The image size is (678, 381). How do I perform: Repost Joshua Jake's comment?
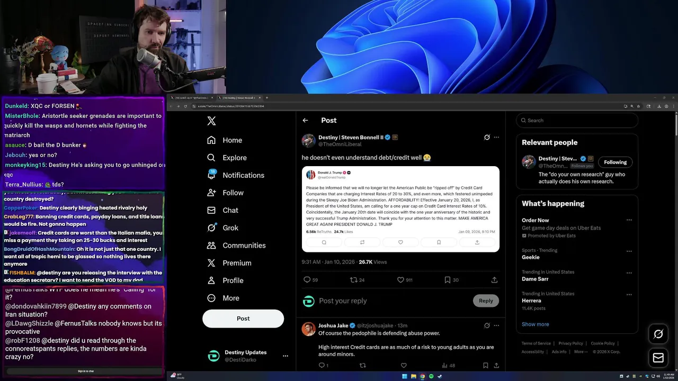click(363, 365)
